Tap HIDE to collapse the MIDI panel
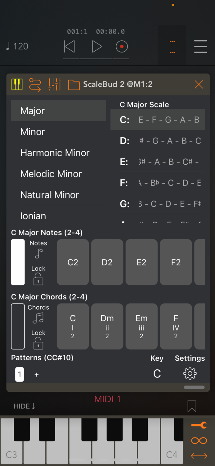The image size is (215, 466). coord(24,406)
